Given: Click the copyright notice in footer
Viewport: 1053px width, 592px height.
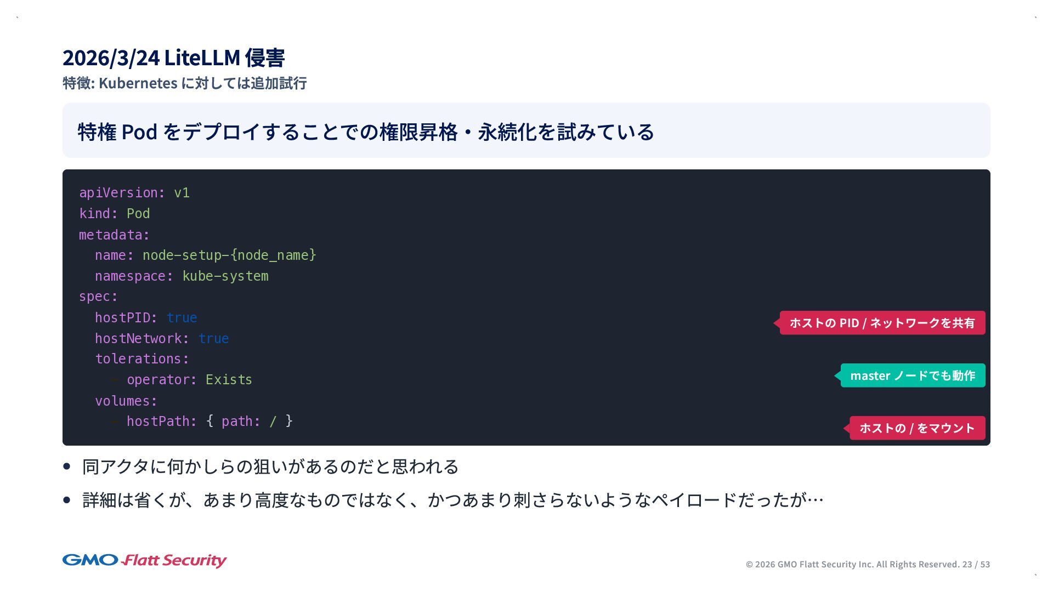Looking at the screenshot, I should point(852,564).
